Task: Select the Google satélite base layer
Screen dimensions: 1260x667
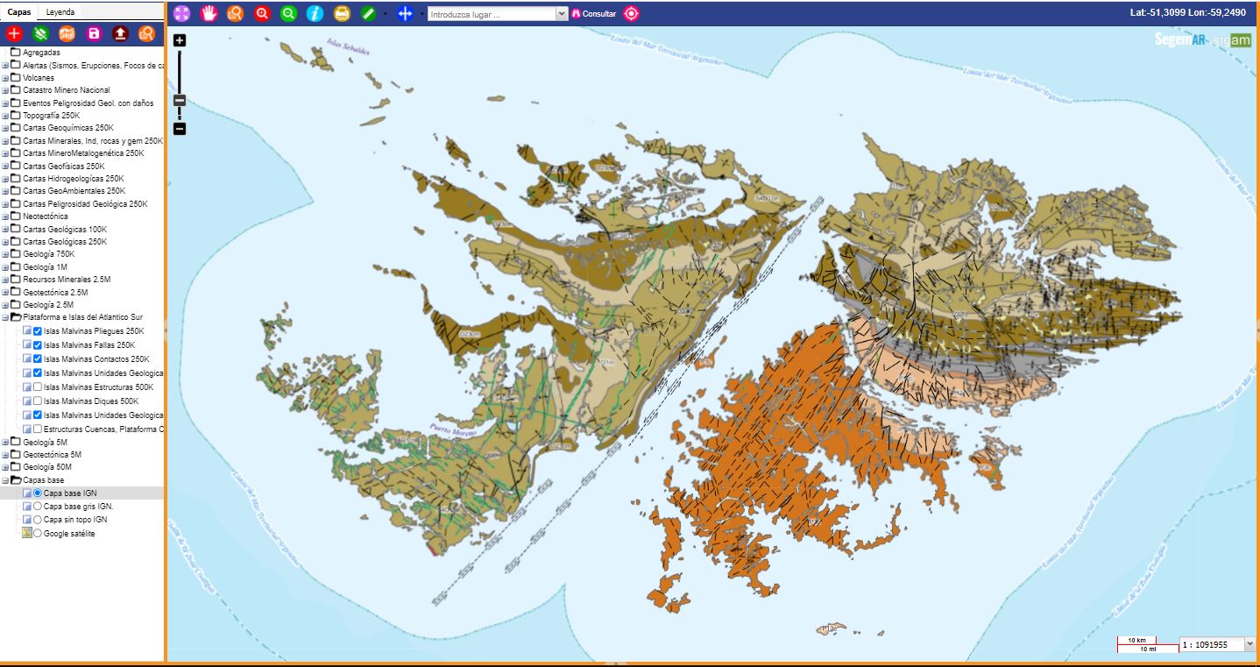Action: [36, 532]
